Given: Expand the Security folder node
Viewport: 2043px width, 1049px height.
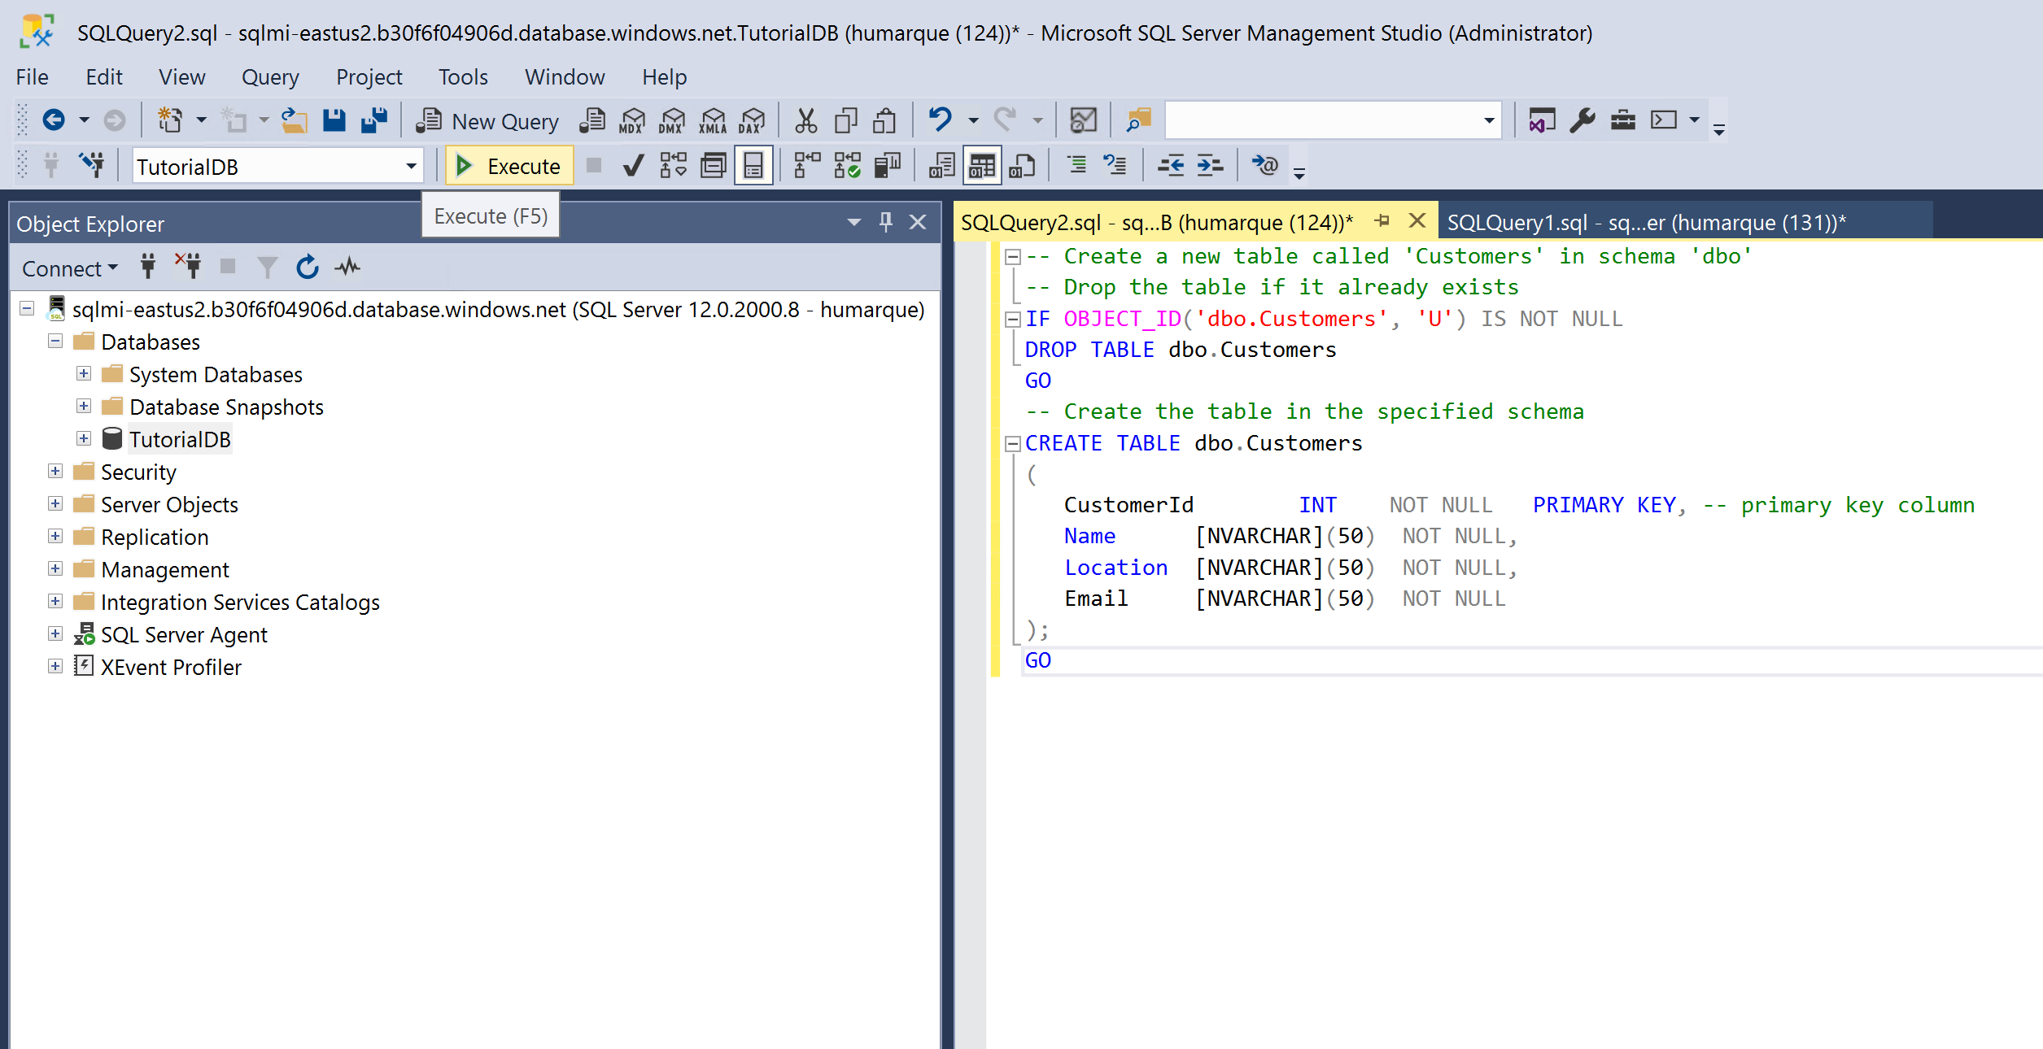Looking at the screenshot, I should (55, 472).
